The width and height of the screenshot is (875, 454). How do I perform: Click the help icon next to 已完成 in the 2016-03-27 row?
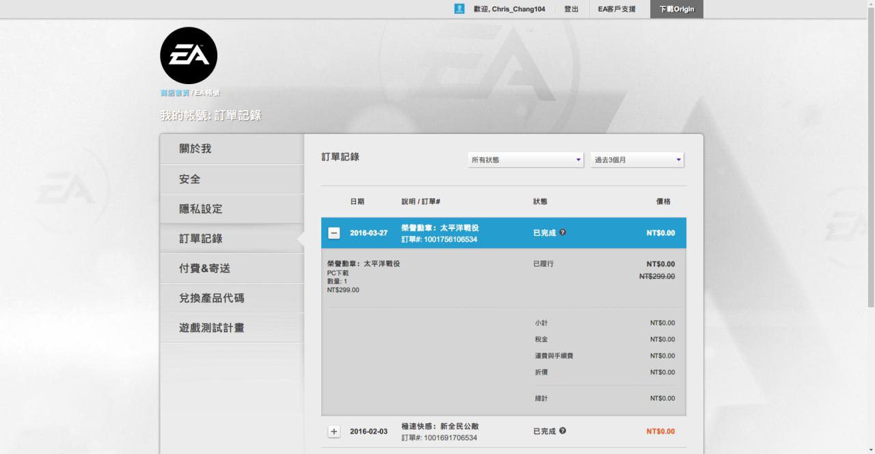coord(563,232)
